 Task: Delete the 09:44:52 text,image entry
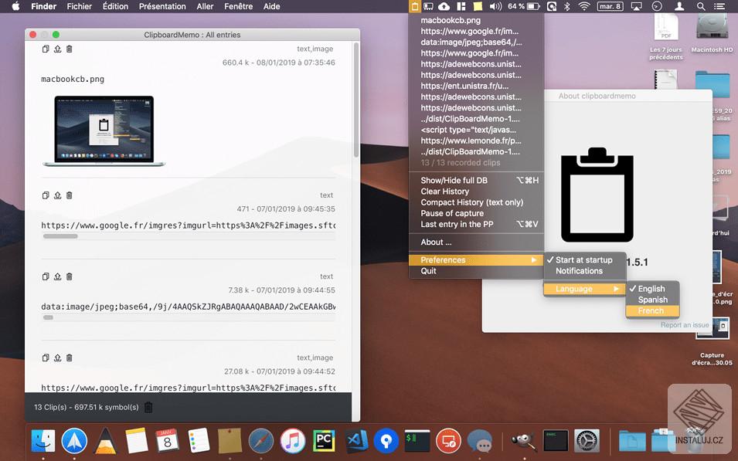[x=70, y=358]
